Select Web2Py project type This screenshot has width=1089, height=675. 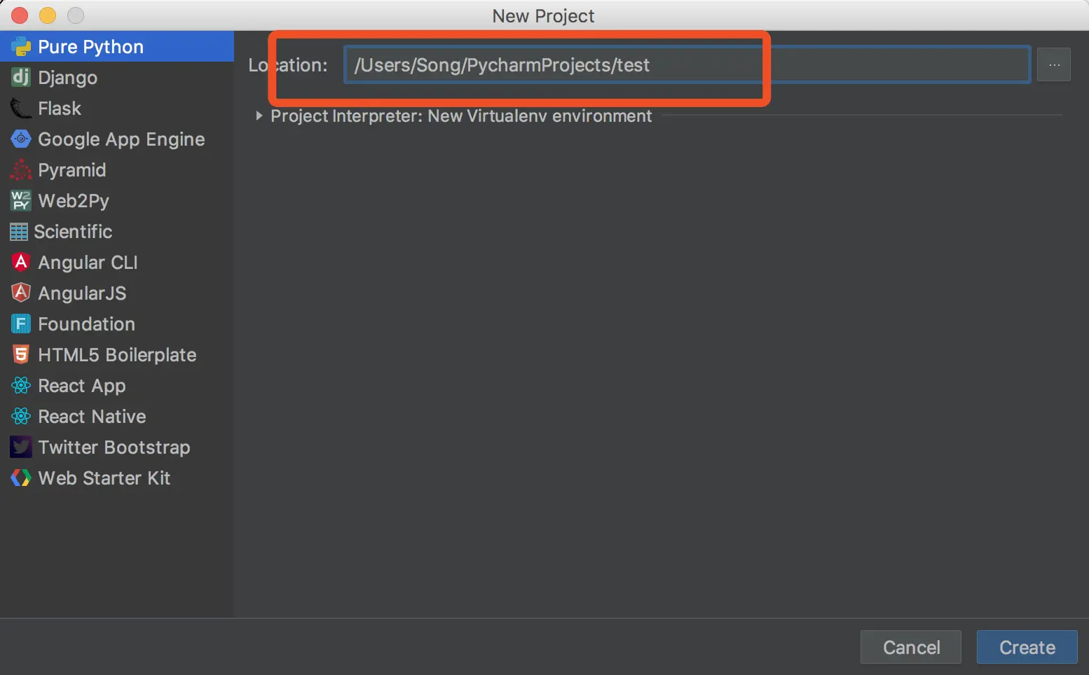pos(117,200)
